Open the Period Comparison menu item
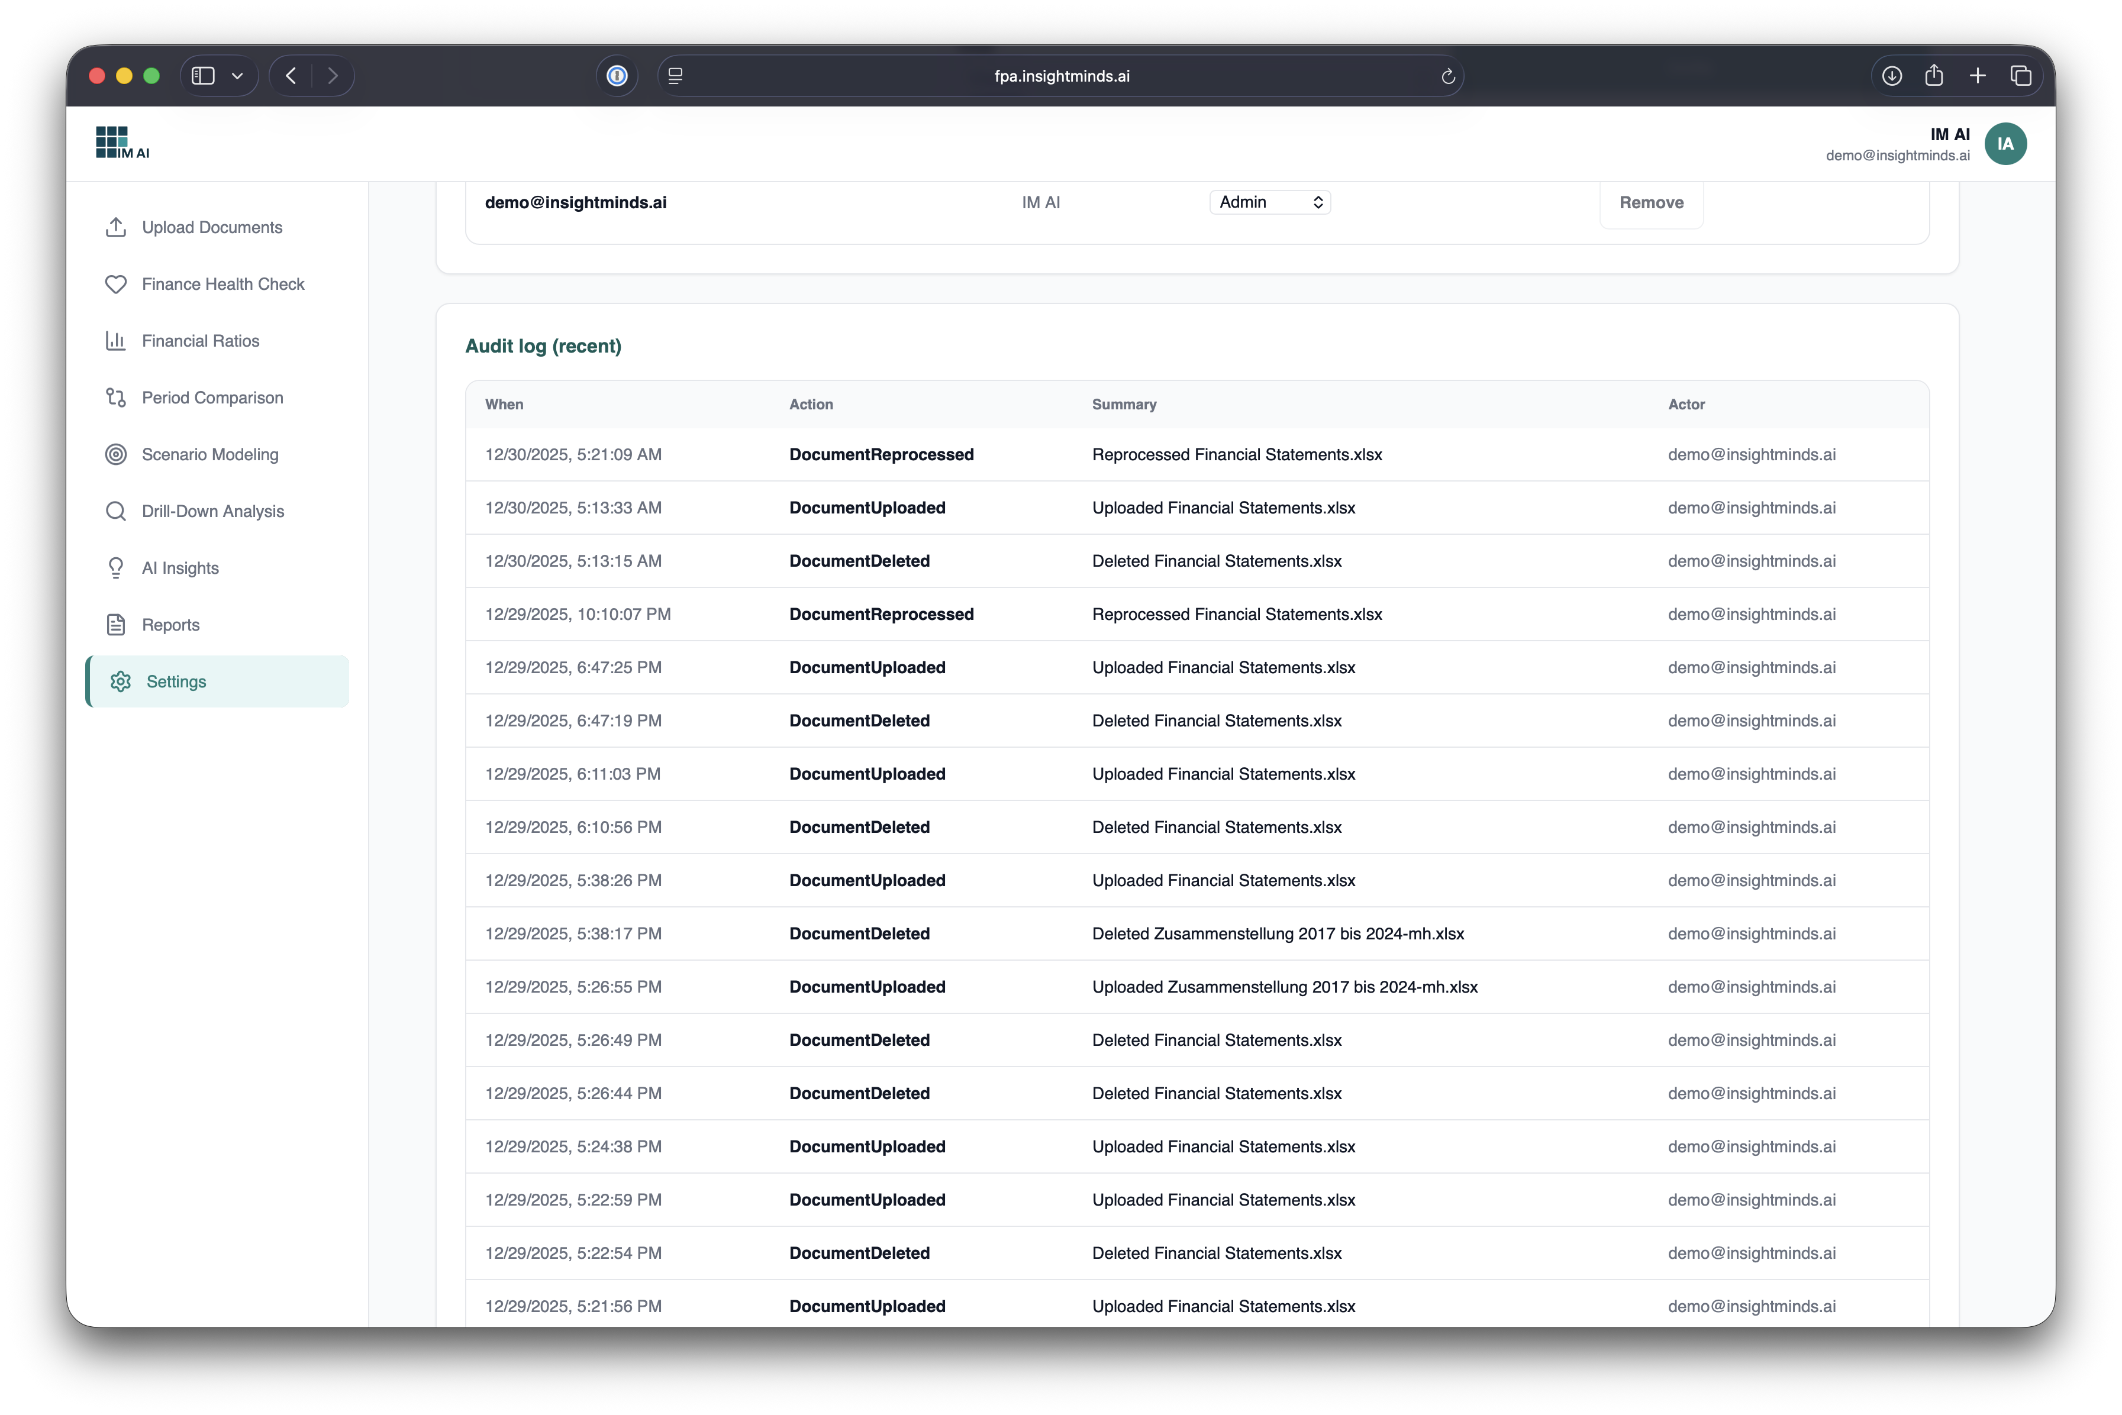This screenshot has height=1415, width=2122. point(212,398)
